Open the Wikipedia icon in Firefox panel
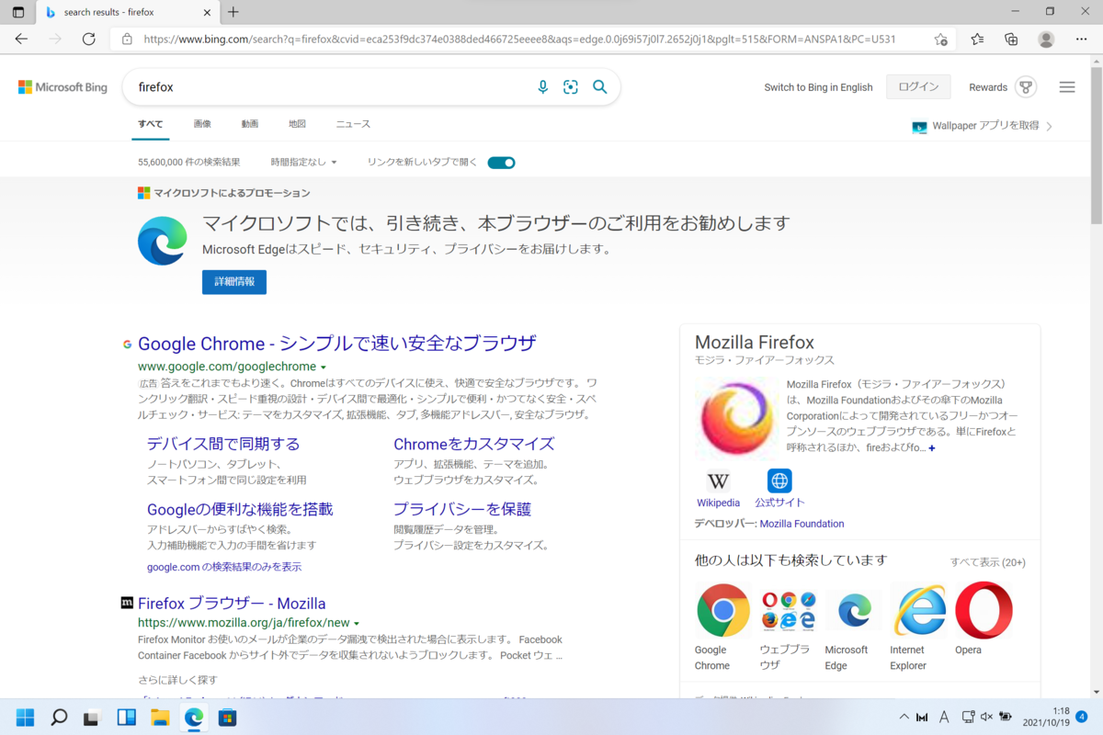 click(x=719, y=481)
